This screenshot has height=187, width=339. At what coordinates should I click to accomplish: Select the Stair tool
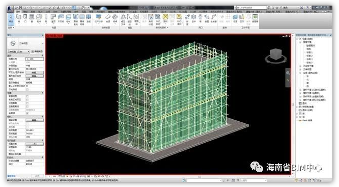[x=115, y=19]
